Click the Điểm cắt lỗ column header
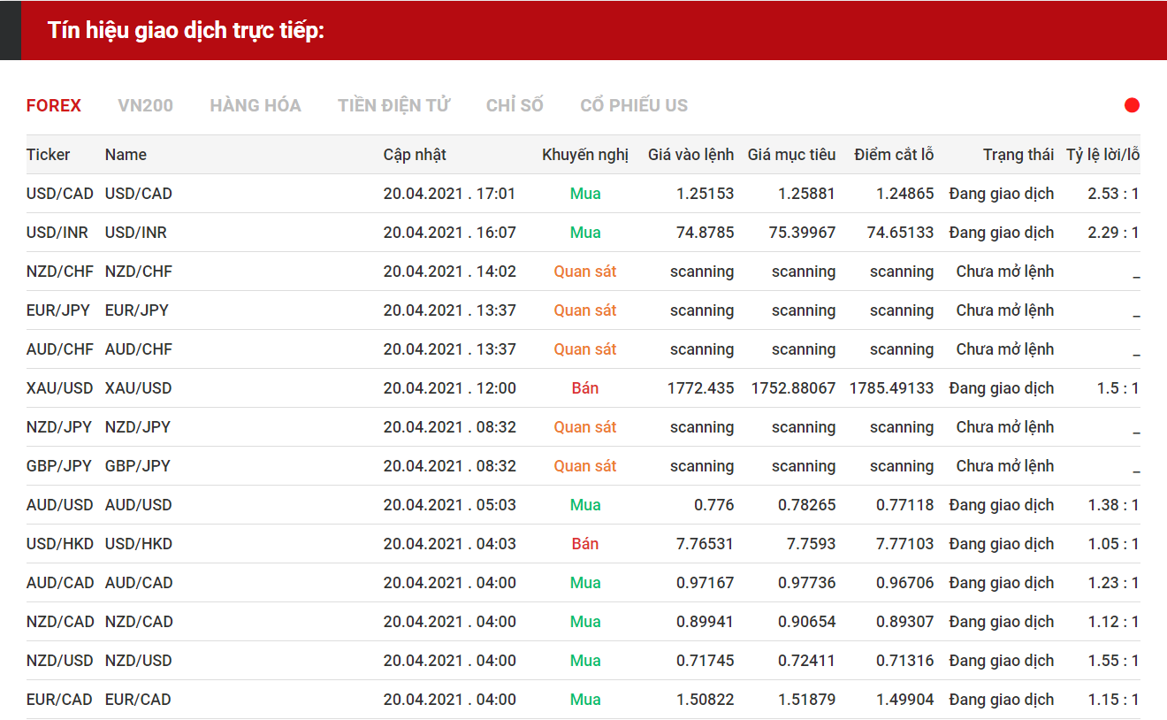 pos(894,155)
